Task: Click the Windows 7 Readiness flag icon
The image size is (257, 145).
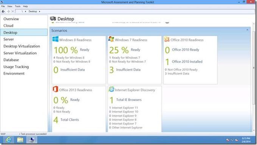Action: tap(111, 39)
